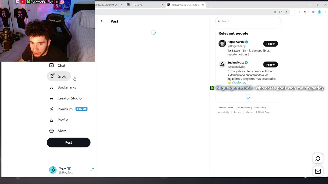Click the search magnifier icon
This screenshot has width=328, height=184.
pos(219,21)
